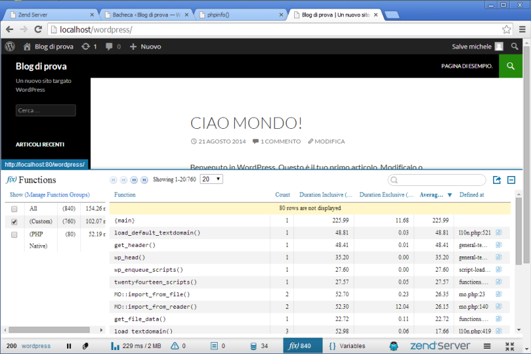
Task: Open errors and warnings panel
Action: point(179,346)
